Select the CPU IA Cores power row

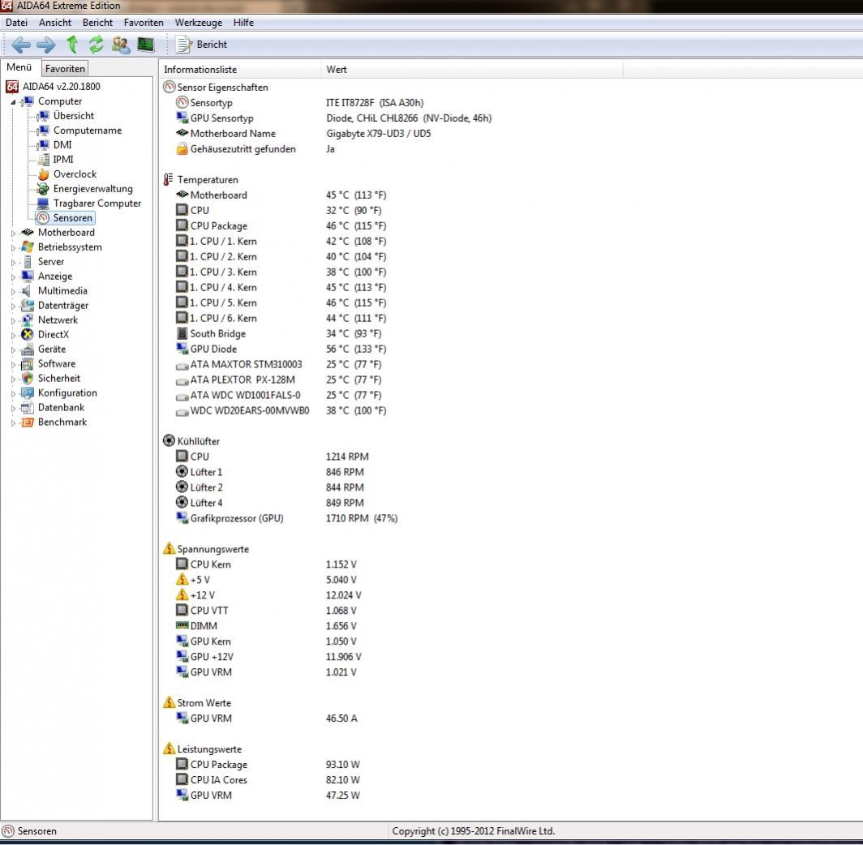(268, 780)
